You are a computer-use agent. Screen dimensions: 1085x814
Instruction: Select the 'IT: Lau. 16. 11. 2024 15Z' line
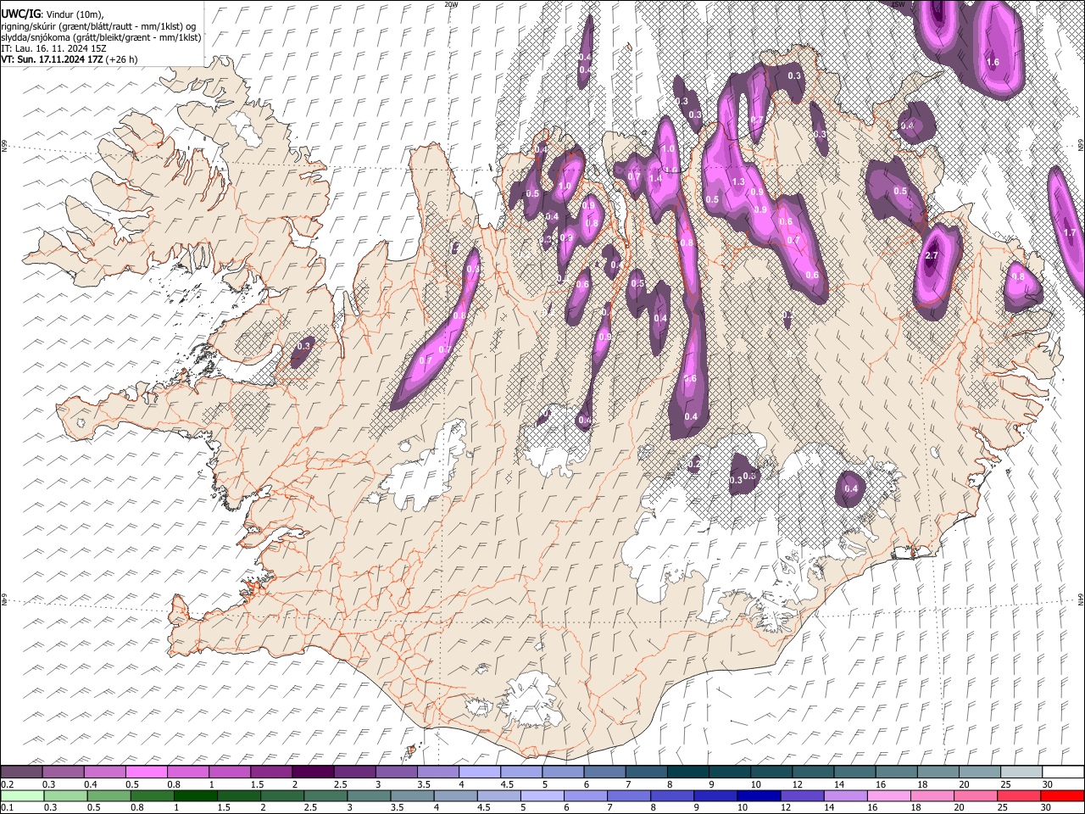[53, 48]
